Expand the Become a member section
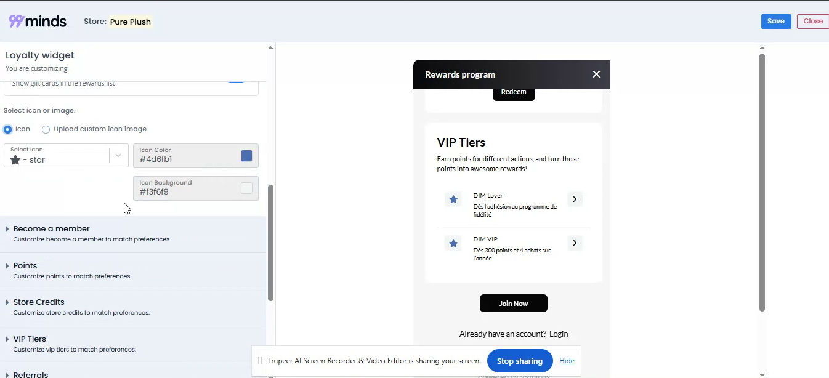Image resolution: width=829 pixels, height=378 pixels. (133, 234)
